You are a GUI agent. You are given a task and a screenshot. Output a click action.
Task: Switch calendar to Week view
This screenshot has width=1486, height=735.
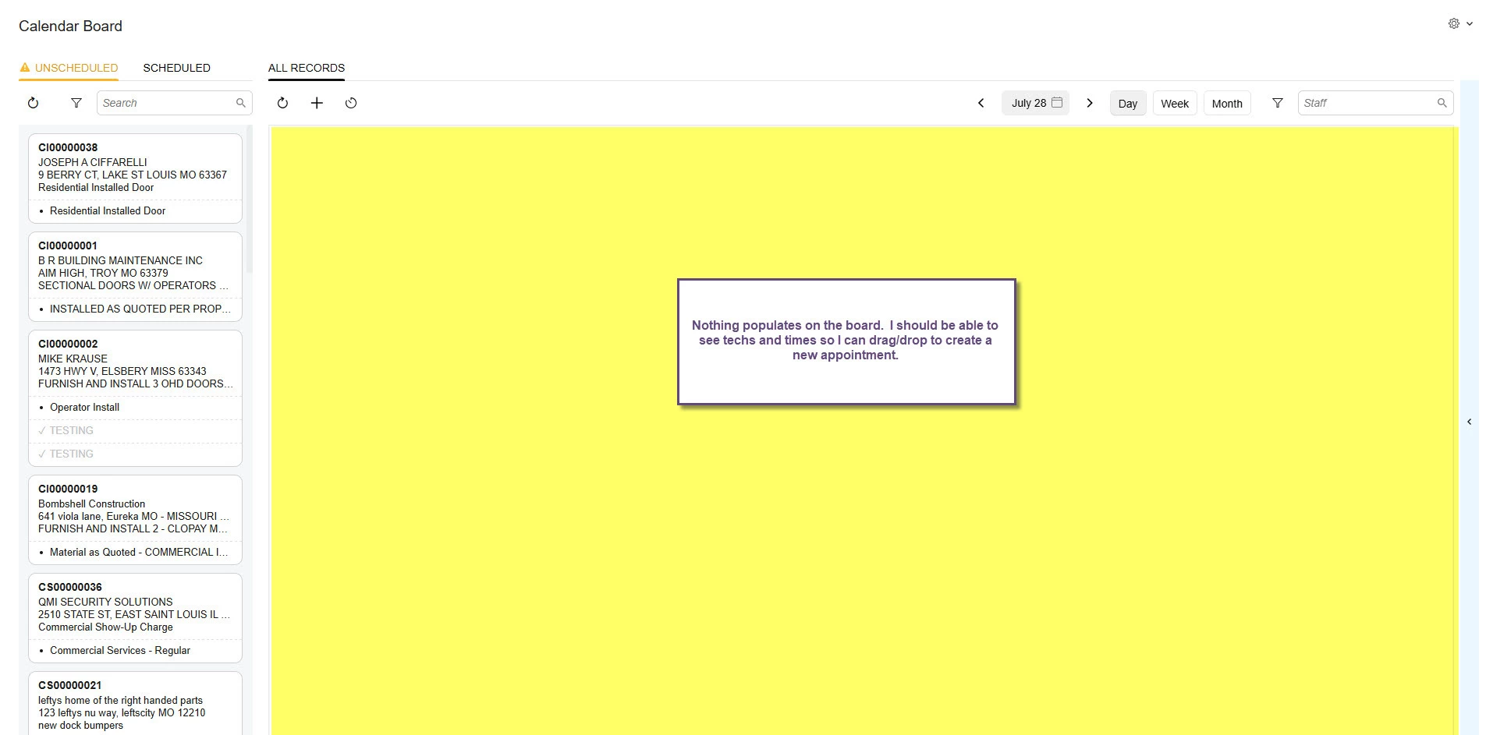pos(1175,103)
